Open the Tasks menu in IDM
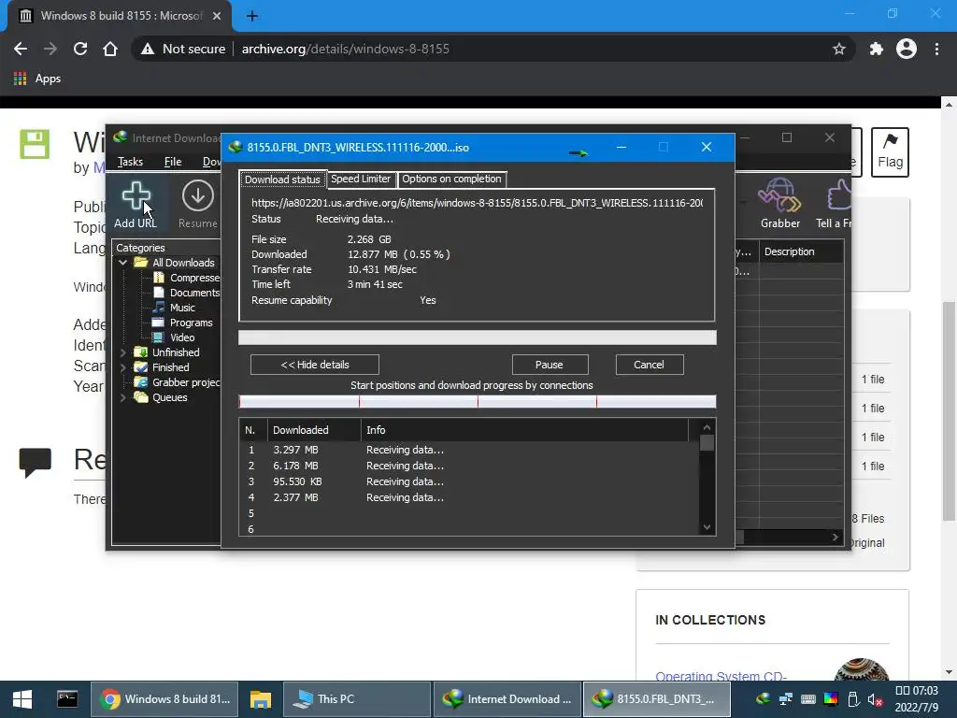Viewport: 957px width, 718px height. point(130,162)
